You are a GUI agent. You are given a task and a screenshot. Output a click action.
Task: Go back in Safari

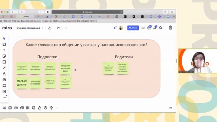[x=12, y=12]
